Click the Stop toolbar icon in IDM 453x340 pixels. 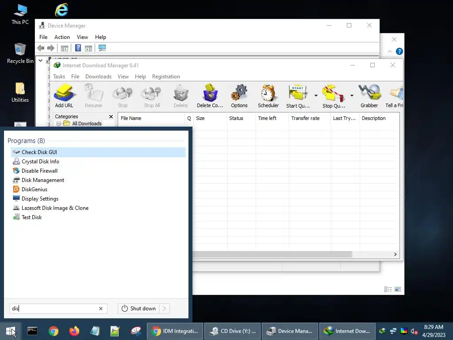123,96
